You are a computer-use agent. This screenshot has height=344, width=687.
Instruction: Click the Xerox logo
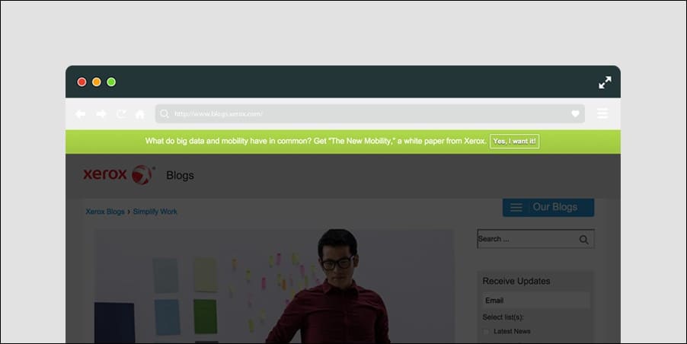(x=119, y=174)
